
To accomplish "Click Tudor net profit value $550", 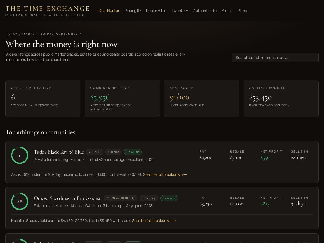I will point(265,158).
